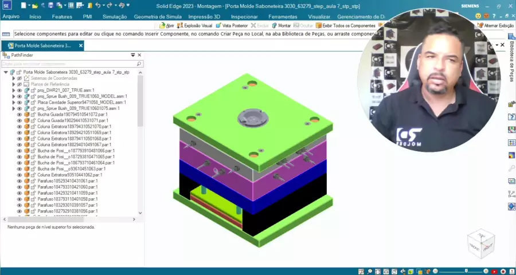Expand the Sistemas de Coordenadas node
This screenshot has width=516, height=275.
click(14, 78)
